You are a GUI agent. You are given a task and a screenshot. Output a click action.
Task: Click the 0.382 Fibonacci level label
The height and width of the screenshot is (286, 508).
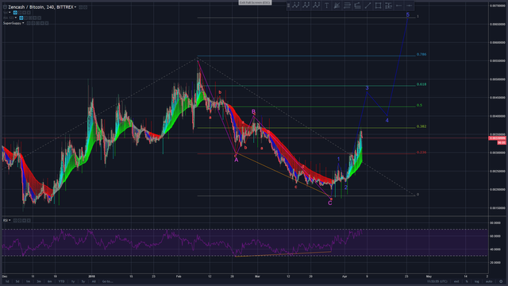coord(421,126)
